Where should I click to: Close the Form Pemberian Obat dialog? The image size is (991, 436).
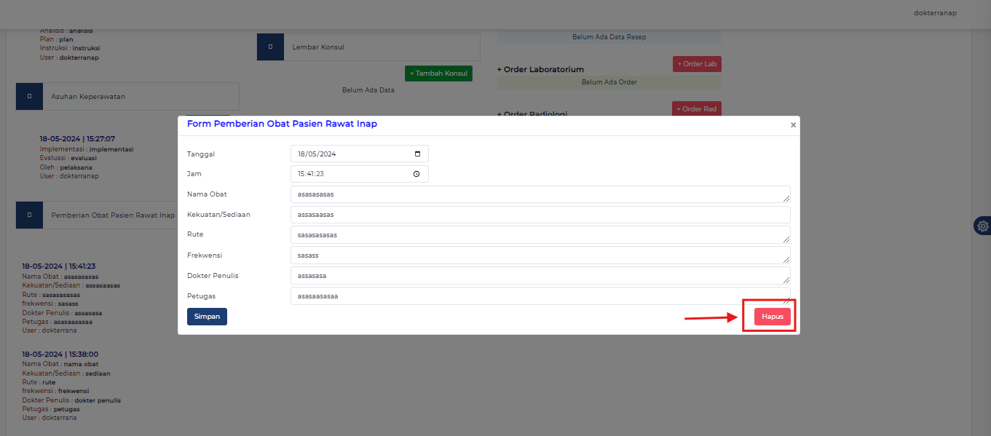[793, 124]
